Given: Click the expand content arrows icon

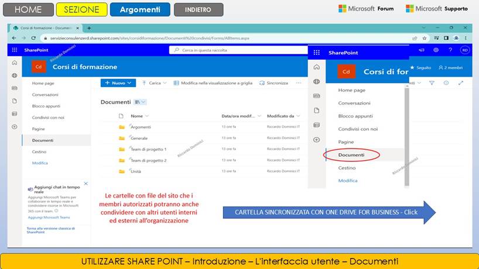Looking at the screenshot, I should tap(461, 82).
